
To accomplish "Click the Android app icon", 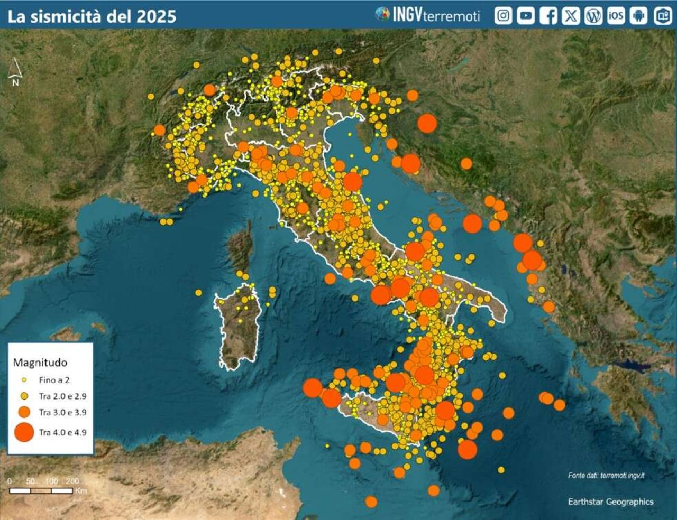I will [x=639, y=16].
